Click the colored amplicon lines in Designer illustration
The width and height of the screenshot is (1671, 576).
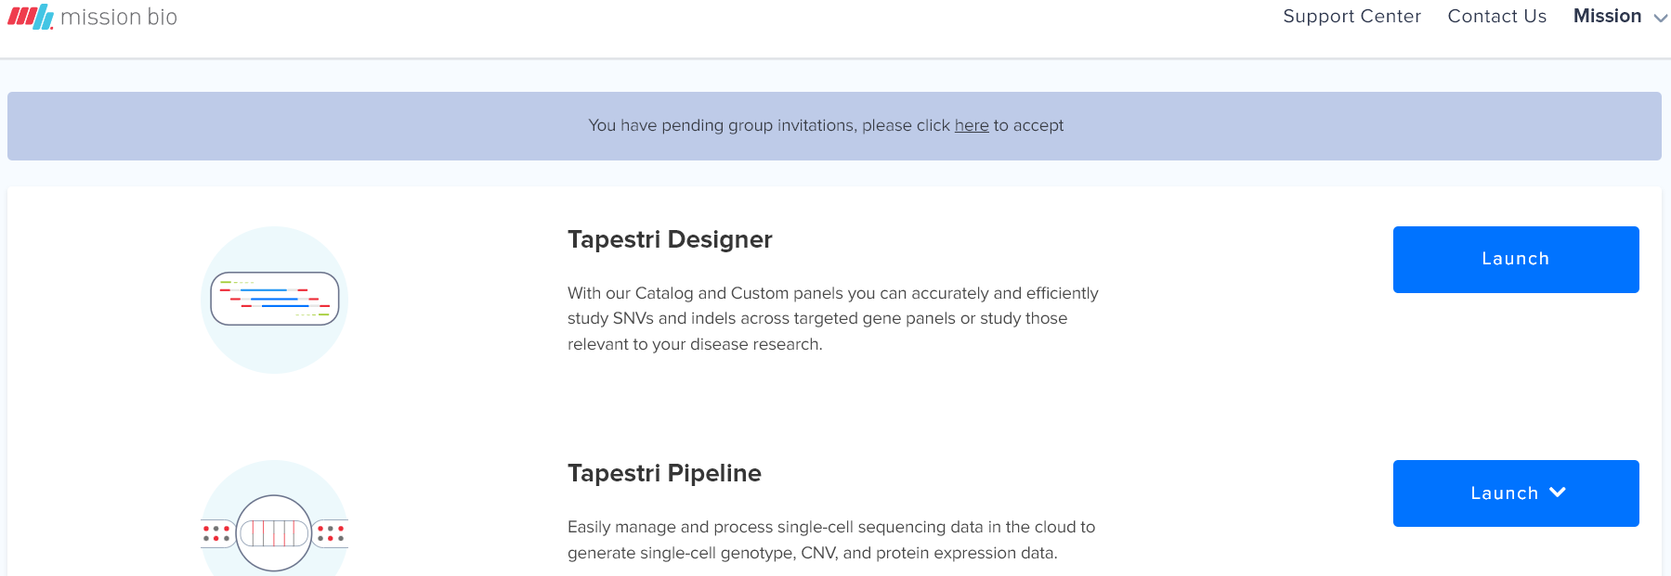point(275,299)
